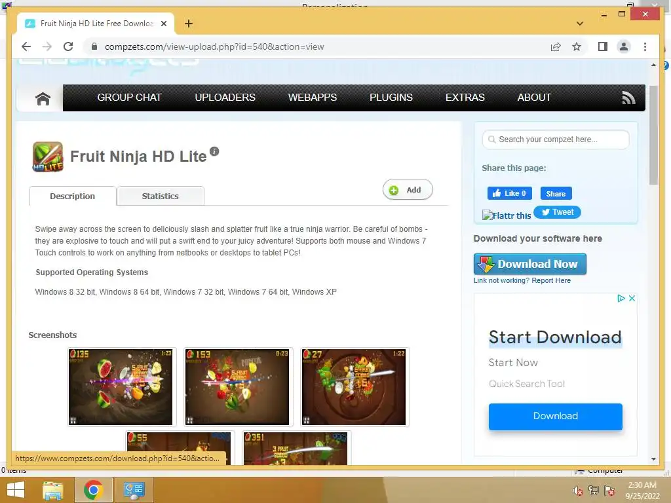
Task: Click the muted volume tray icon
Action: [577, 491]
